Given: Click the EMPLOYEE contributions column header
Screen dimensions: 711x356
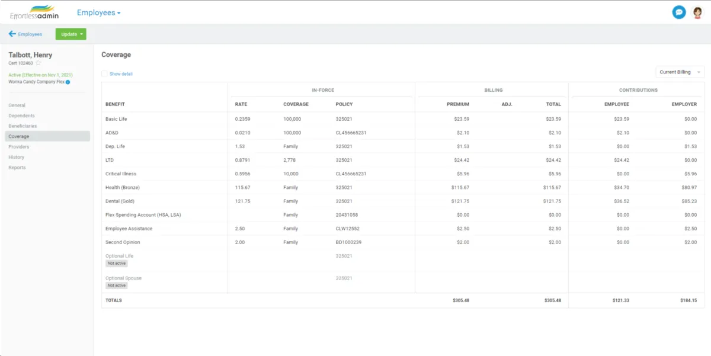Looking at the screenshot, I should click(x=616, y=104).
